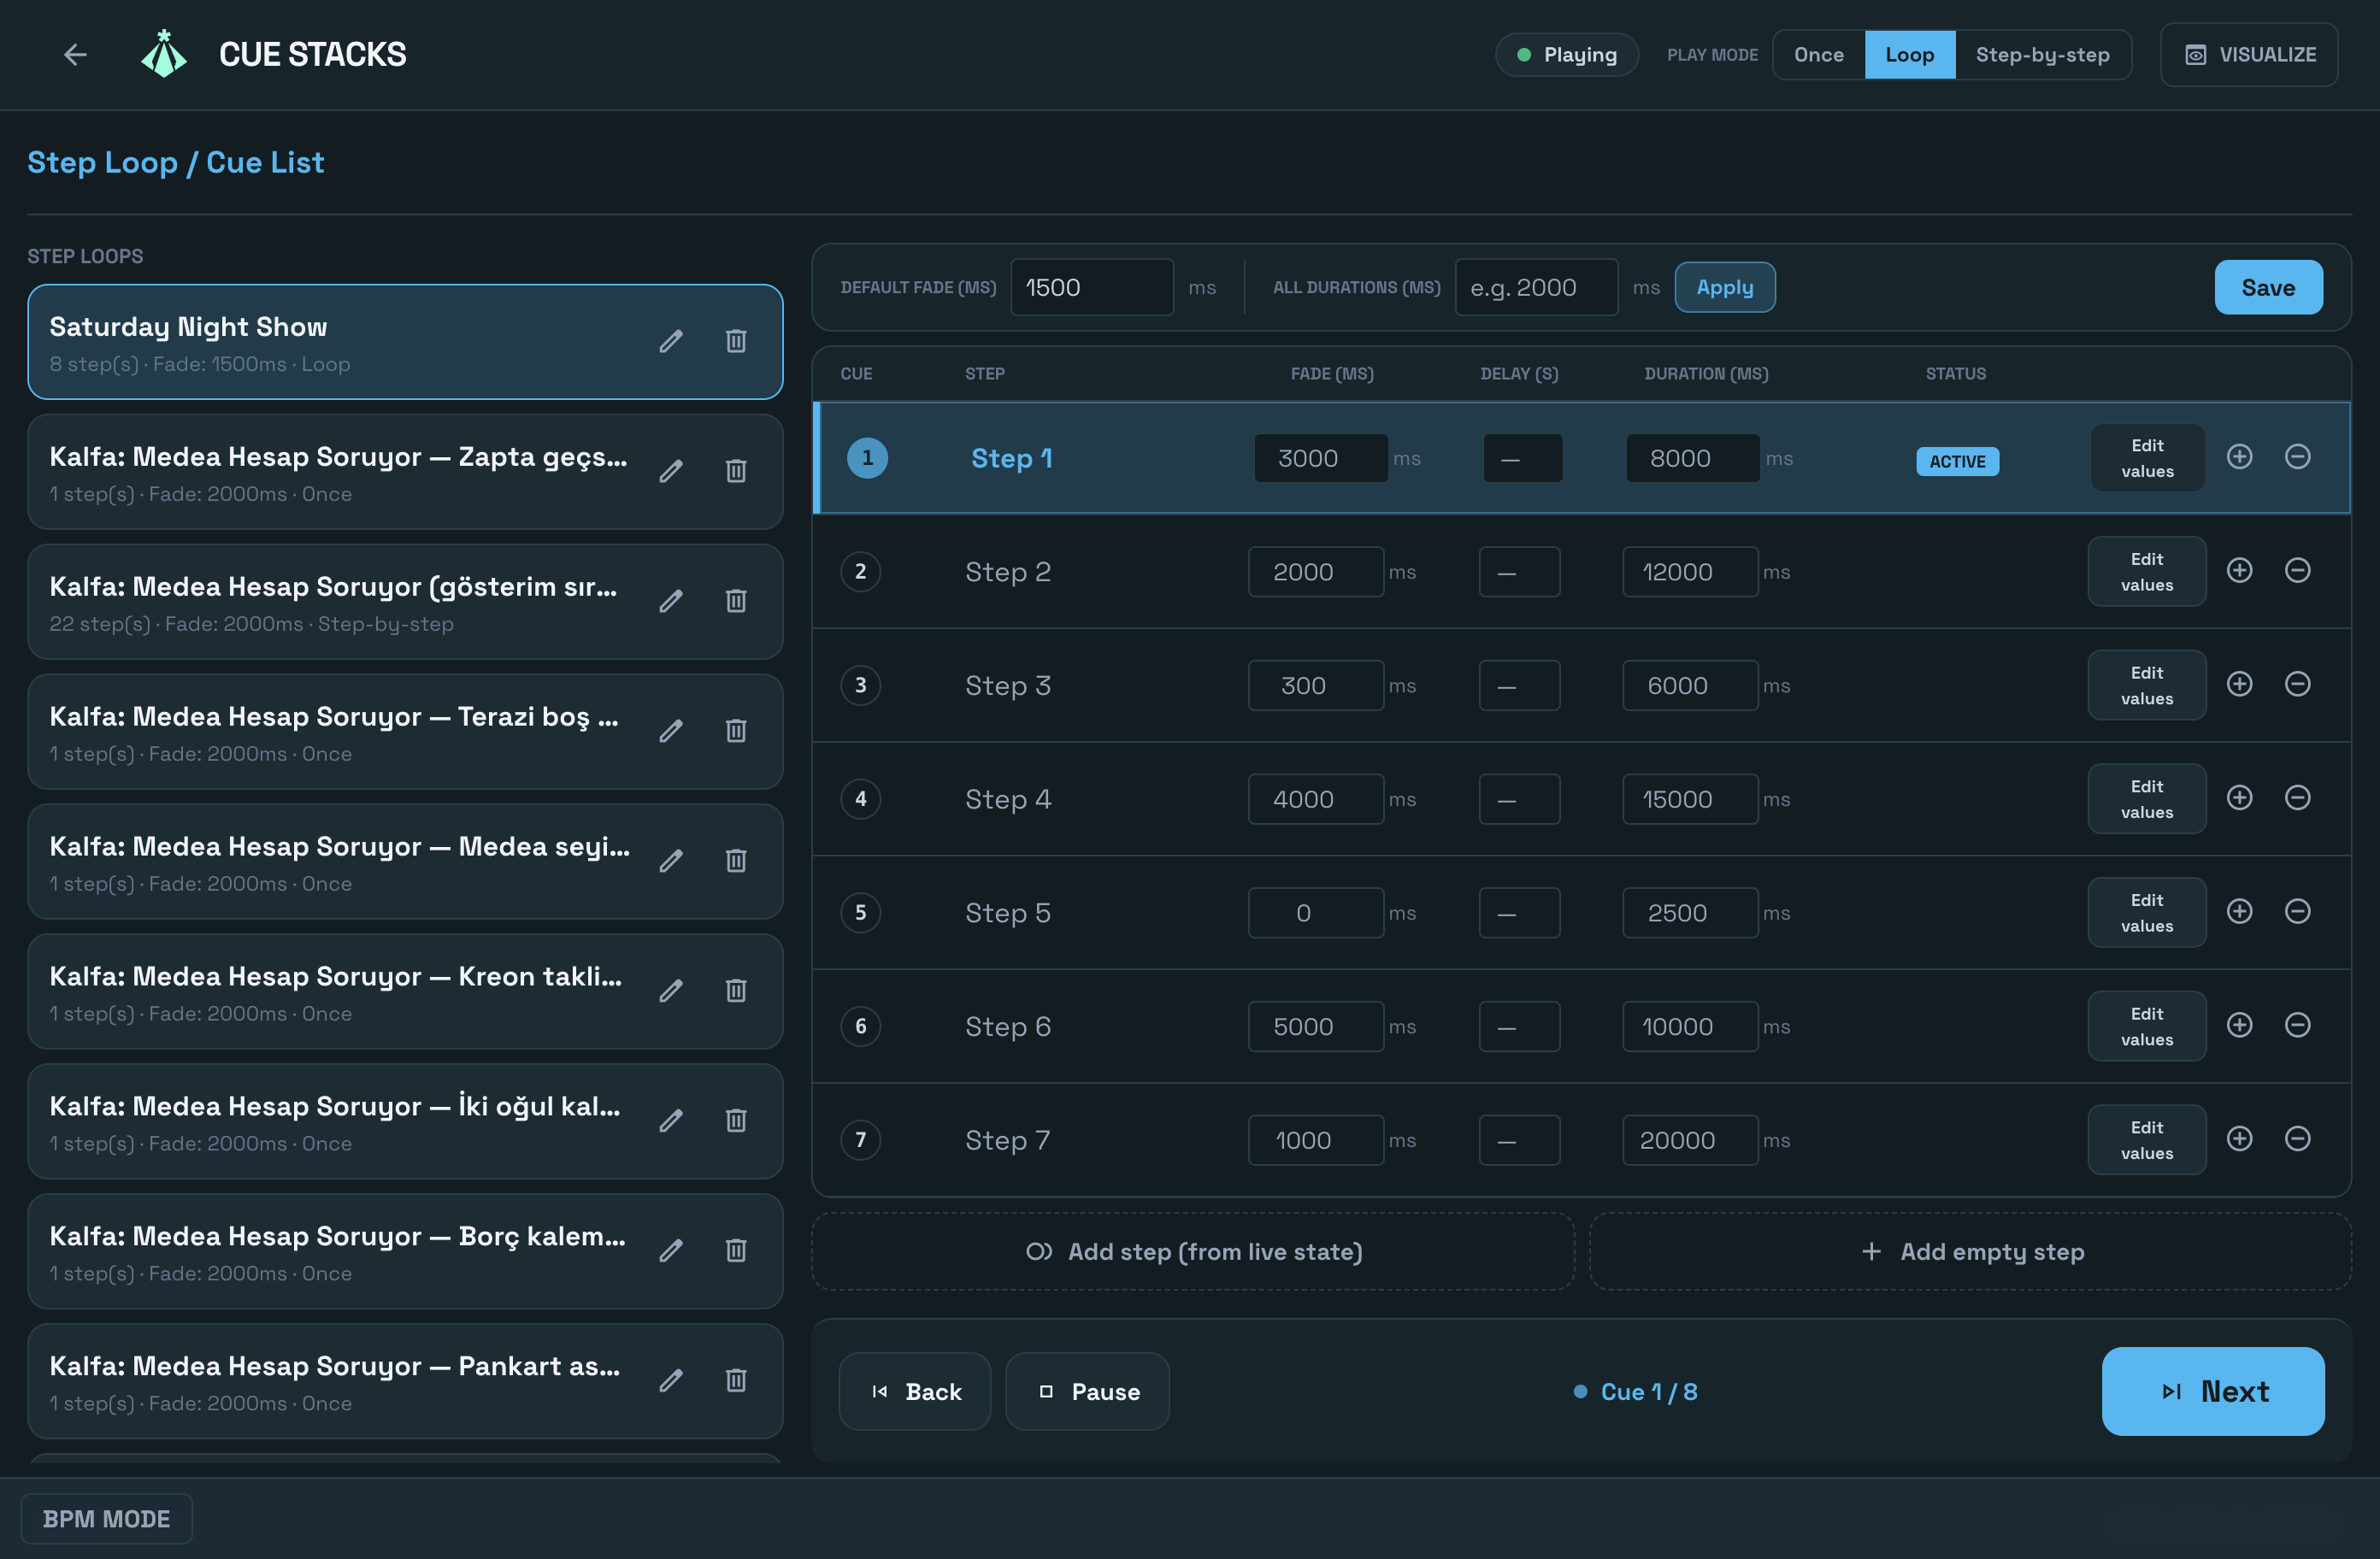This screenshot has height=1559, width=2380.
Task: Add an empty step
Action: (1970, 1252)
